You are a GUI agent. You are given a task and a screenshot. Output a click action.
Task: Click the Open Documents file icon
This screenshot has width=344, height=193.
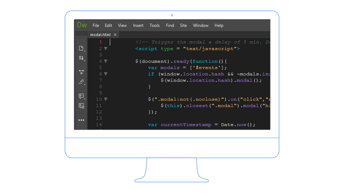[81, 48]
